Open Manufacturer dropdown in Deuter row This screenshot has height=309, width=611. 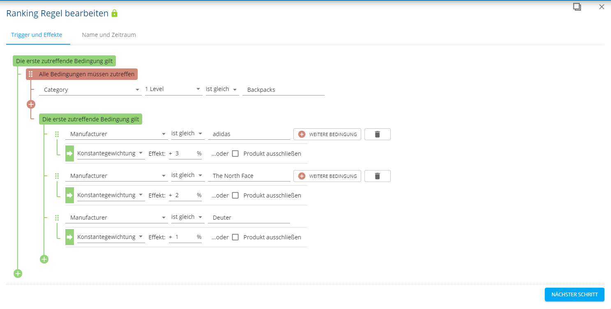click(x=117, y=218)
